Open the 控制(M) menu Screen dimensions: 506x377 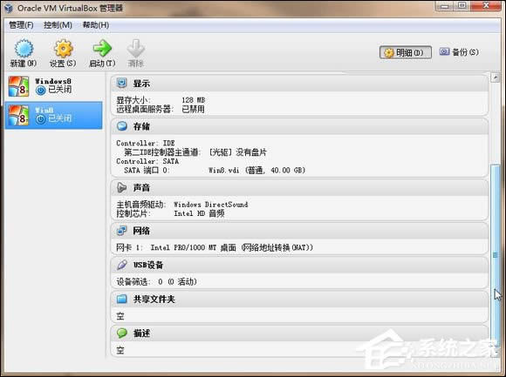(58, 24)
